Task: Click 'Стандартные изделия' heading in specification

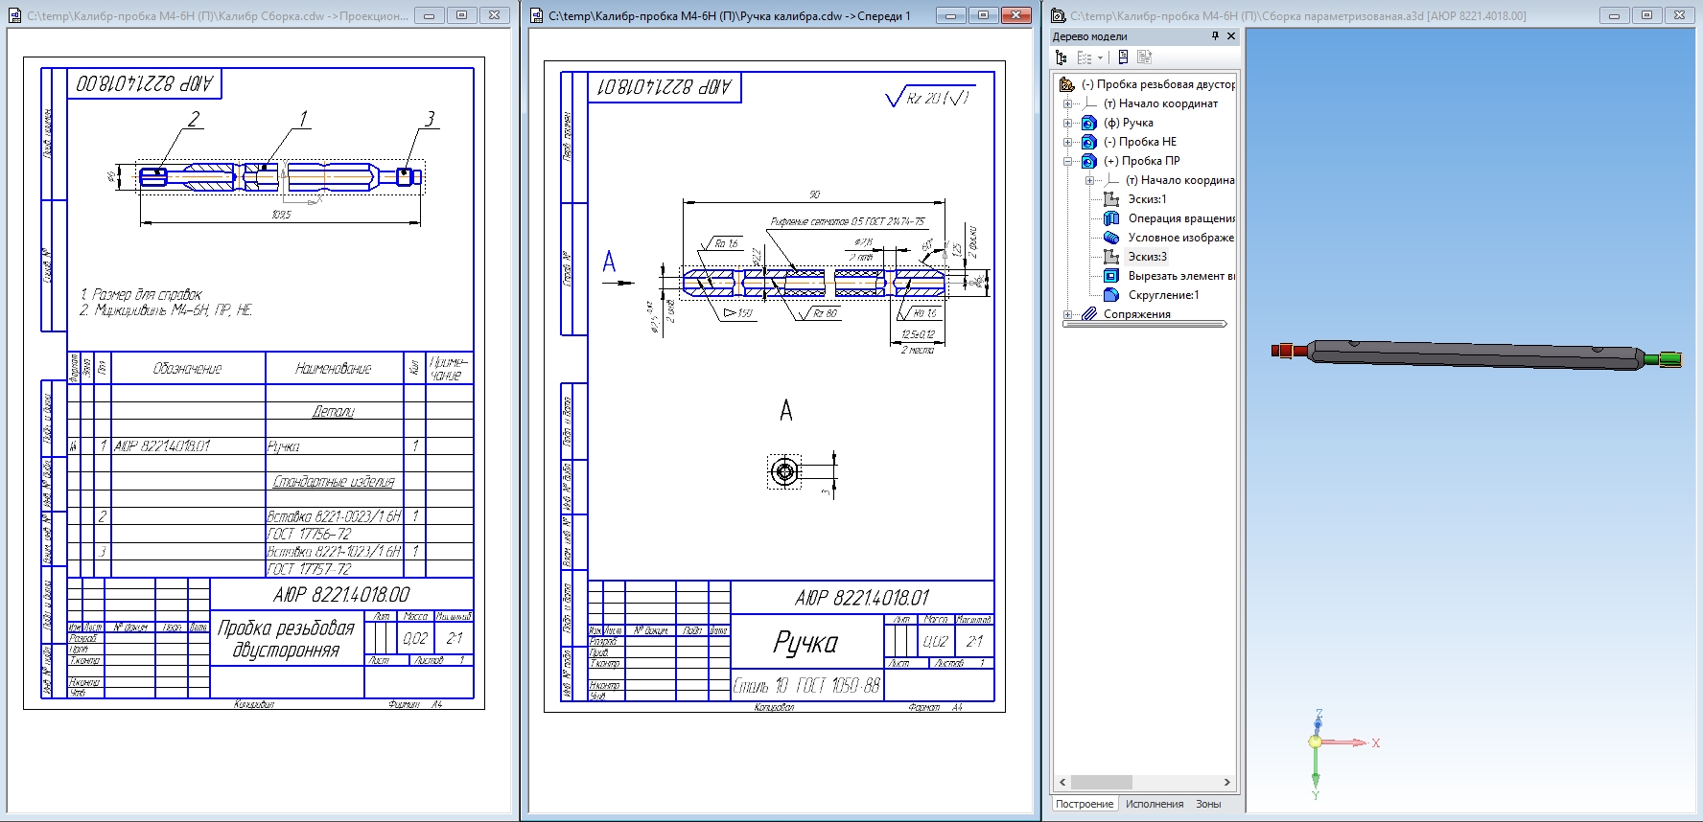Action: click(334, 482)
